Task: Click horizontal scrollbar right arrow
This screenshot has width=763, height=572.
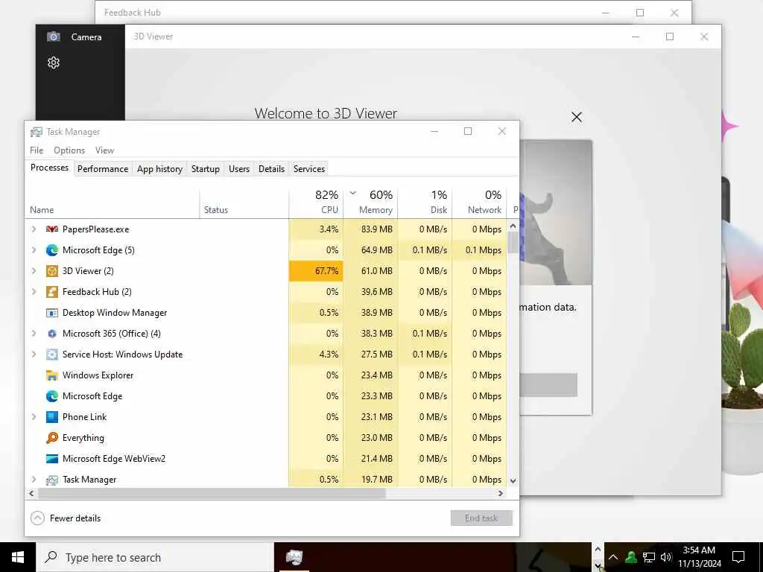Action: (x=501, y=493)
